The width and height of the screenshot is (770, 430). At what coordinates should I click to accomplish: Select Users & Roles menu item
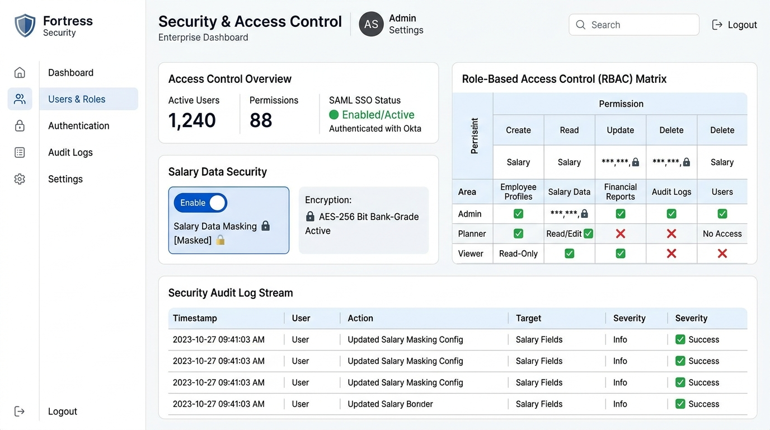(x=88, y=99)
